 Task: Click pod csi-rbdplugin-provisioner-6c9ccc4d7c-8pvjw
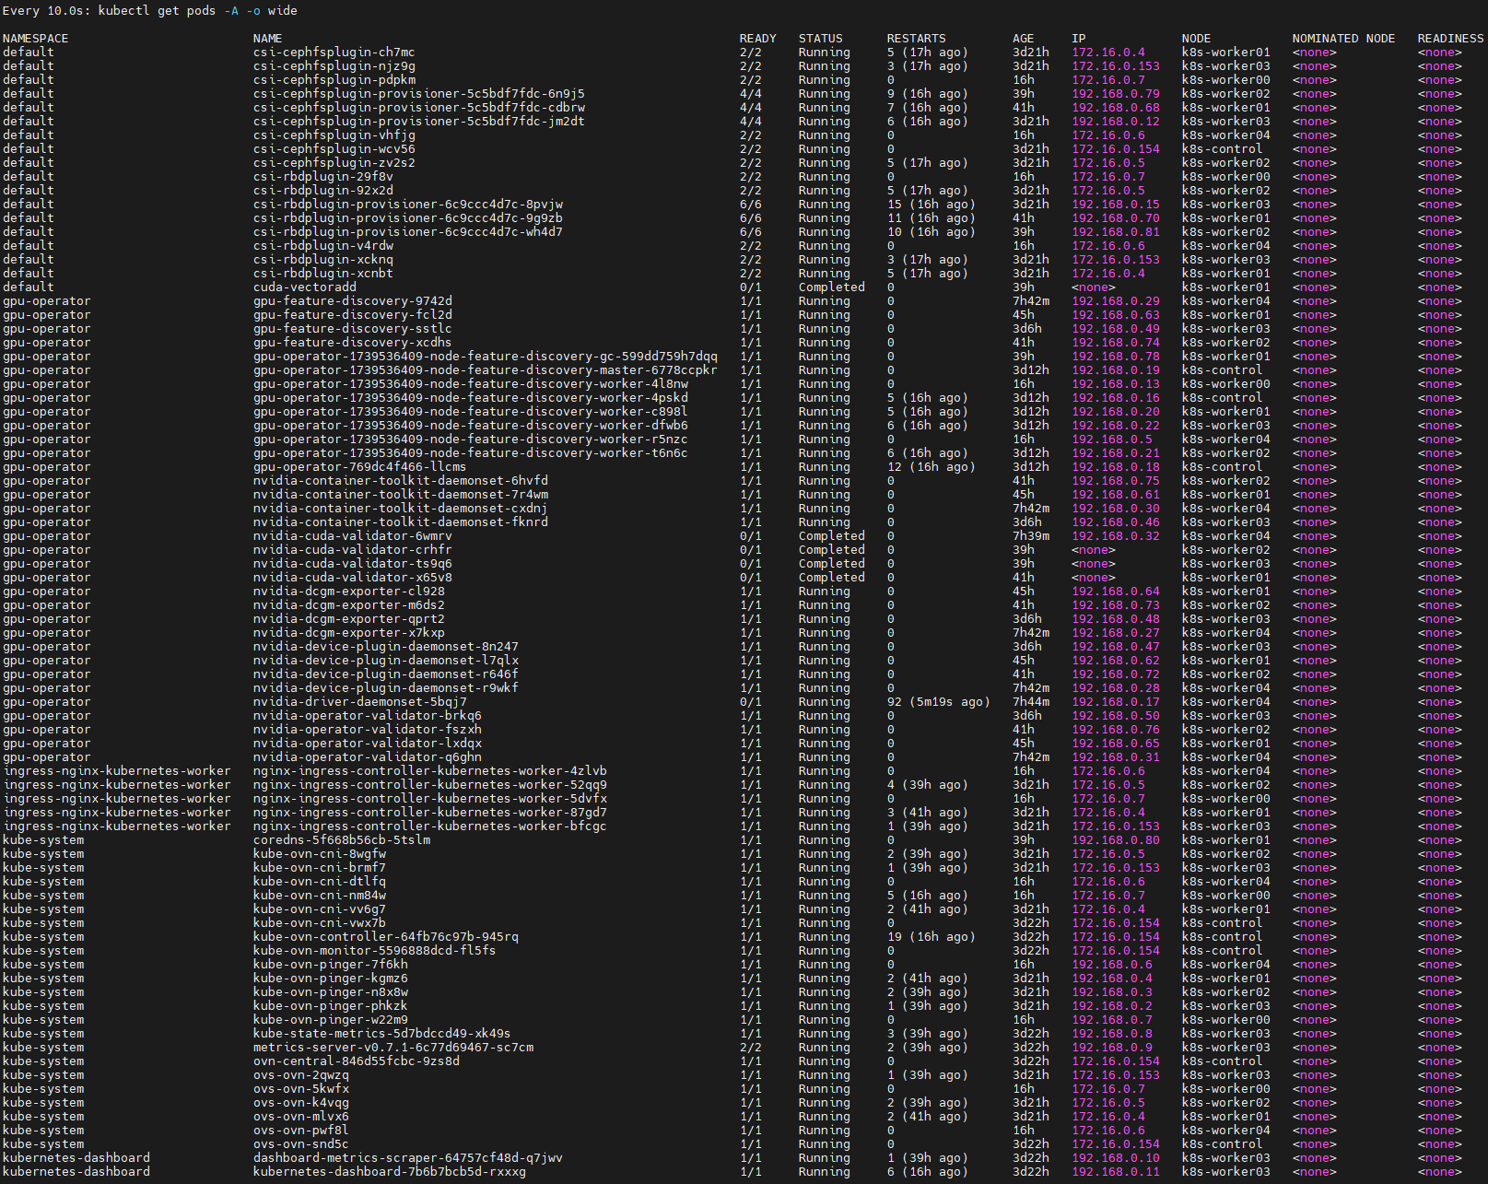tap(407, 205)
